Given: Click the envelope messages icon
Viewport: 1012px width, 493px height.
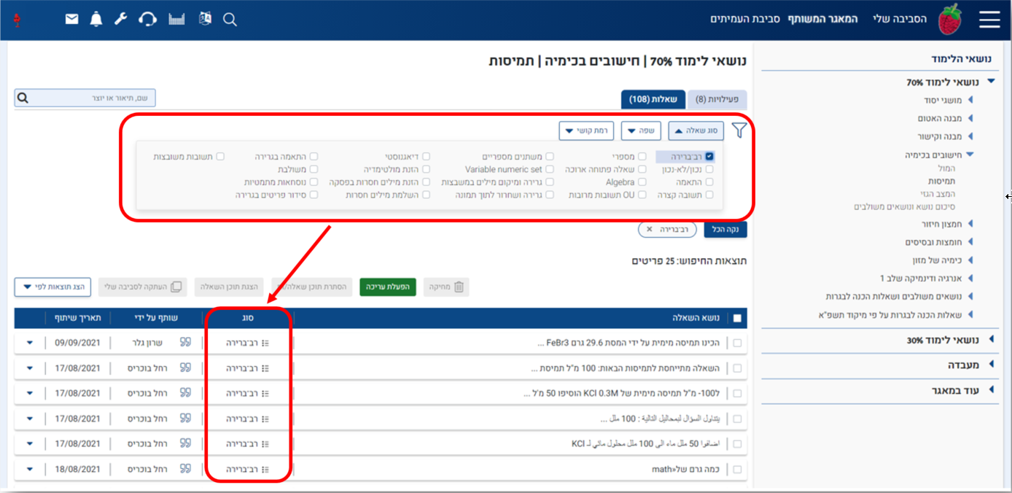Looking at the screenshot, I should [x=71, y=20].
